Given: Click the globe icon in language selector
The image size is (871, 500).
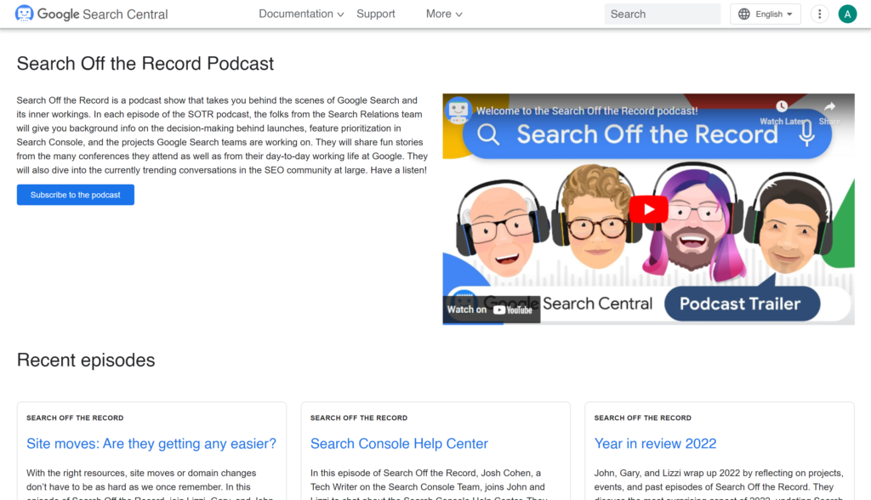Looking at the screenshot, I should point(743,14).
